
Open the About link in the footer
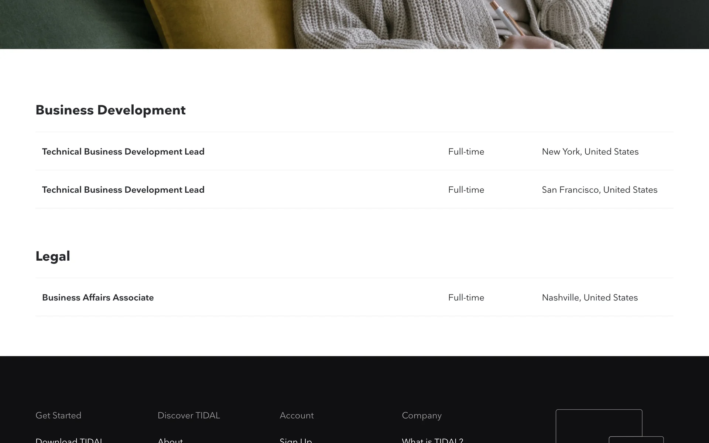pos(170,440)
